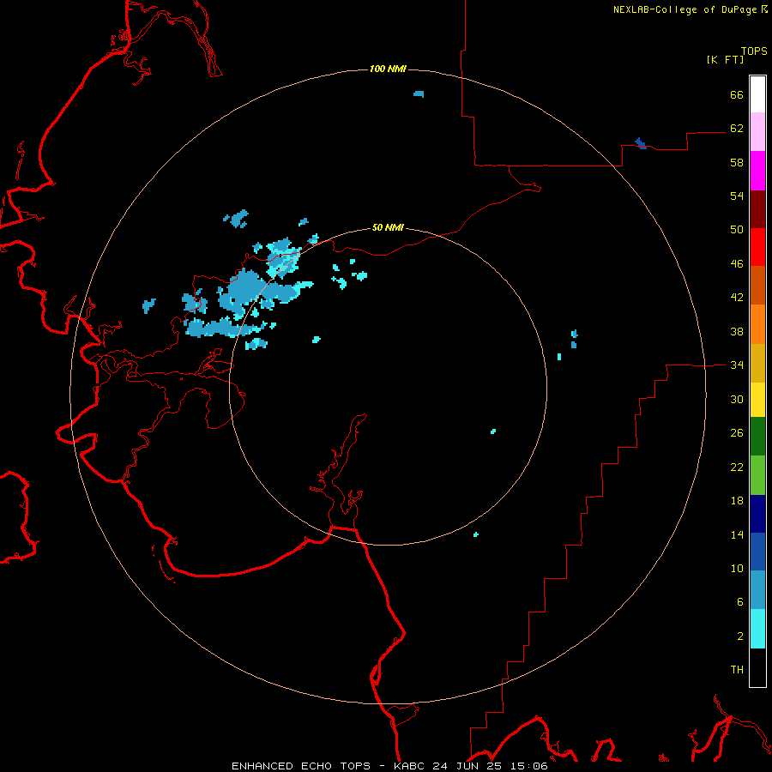Click legend value 66

click(737, 94)
